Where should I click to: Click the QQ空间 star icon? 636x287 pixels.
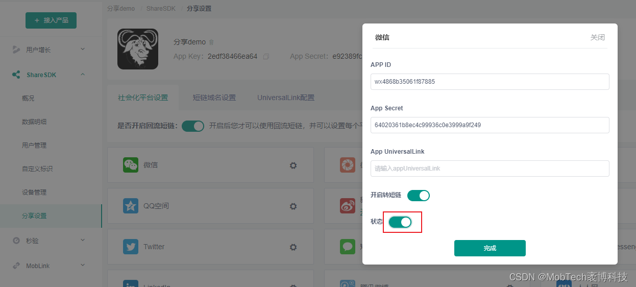coord(131,206)
